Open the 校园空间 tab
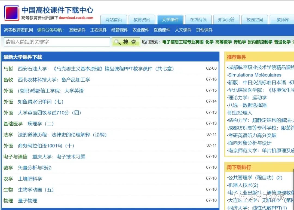 pos(255,20)
